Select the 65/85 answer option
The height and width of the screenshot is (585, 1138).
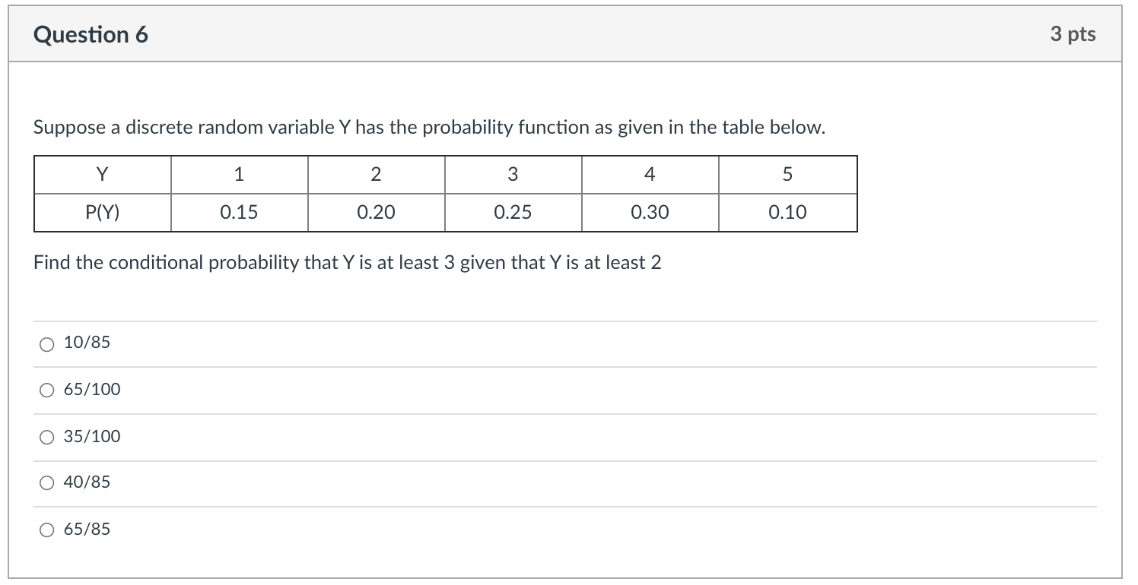pos(46,529)
